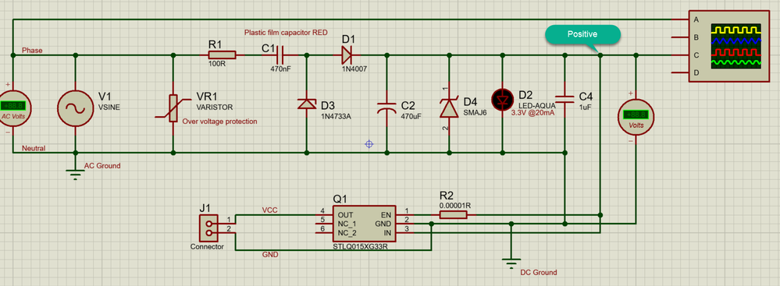
Task: Click the origin marker crosshair
Action: point(369,144)
